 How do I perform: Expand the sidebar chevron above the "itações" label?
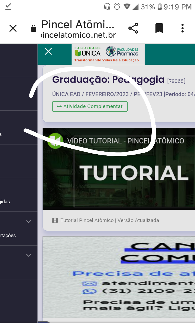point(28,222)
